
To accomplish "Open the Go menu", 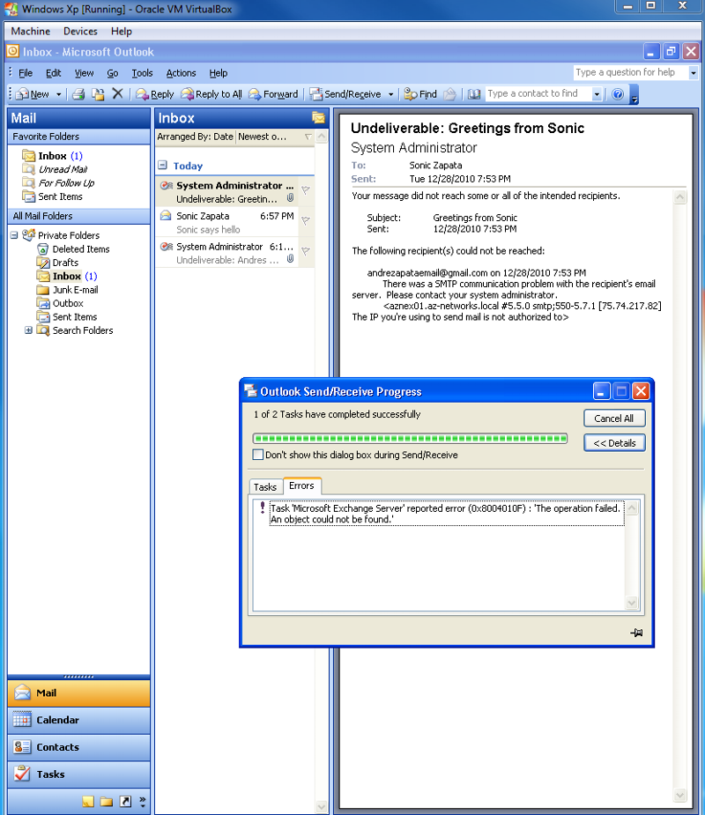I will [x=112, y=73].
